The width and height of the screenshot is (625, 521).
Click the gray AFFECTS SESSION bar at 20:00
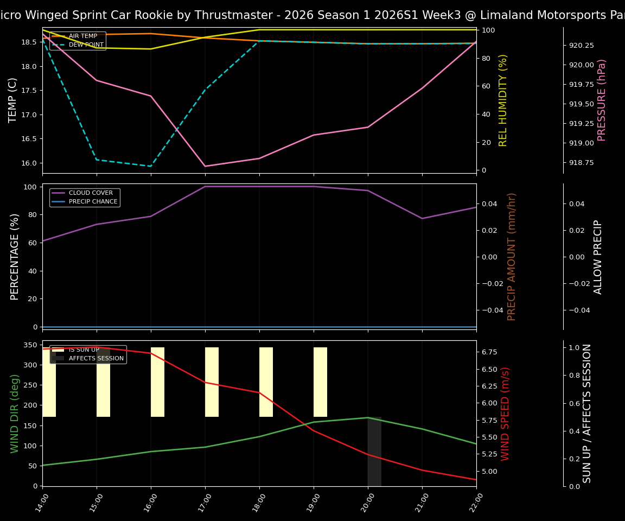[375, 452]
